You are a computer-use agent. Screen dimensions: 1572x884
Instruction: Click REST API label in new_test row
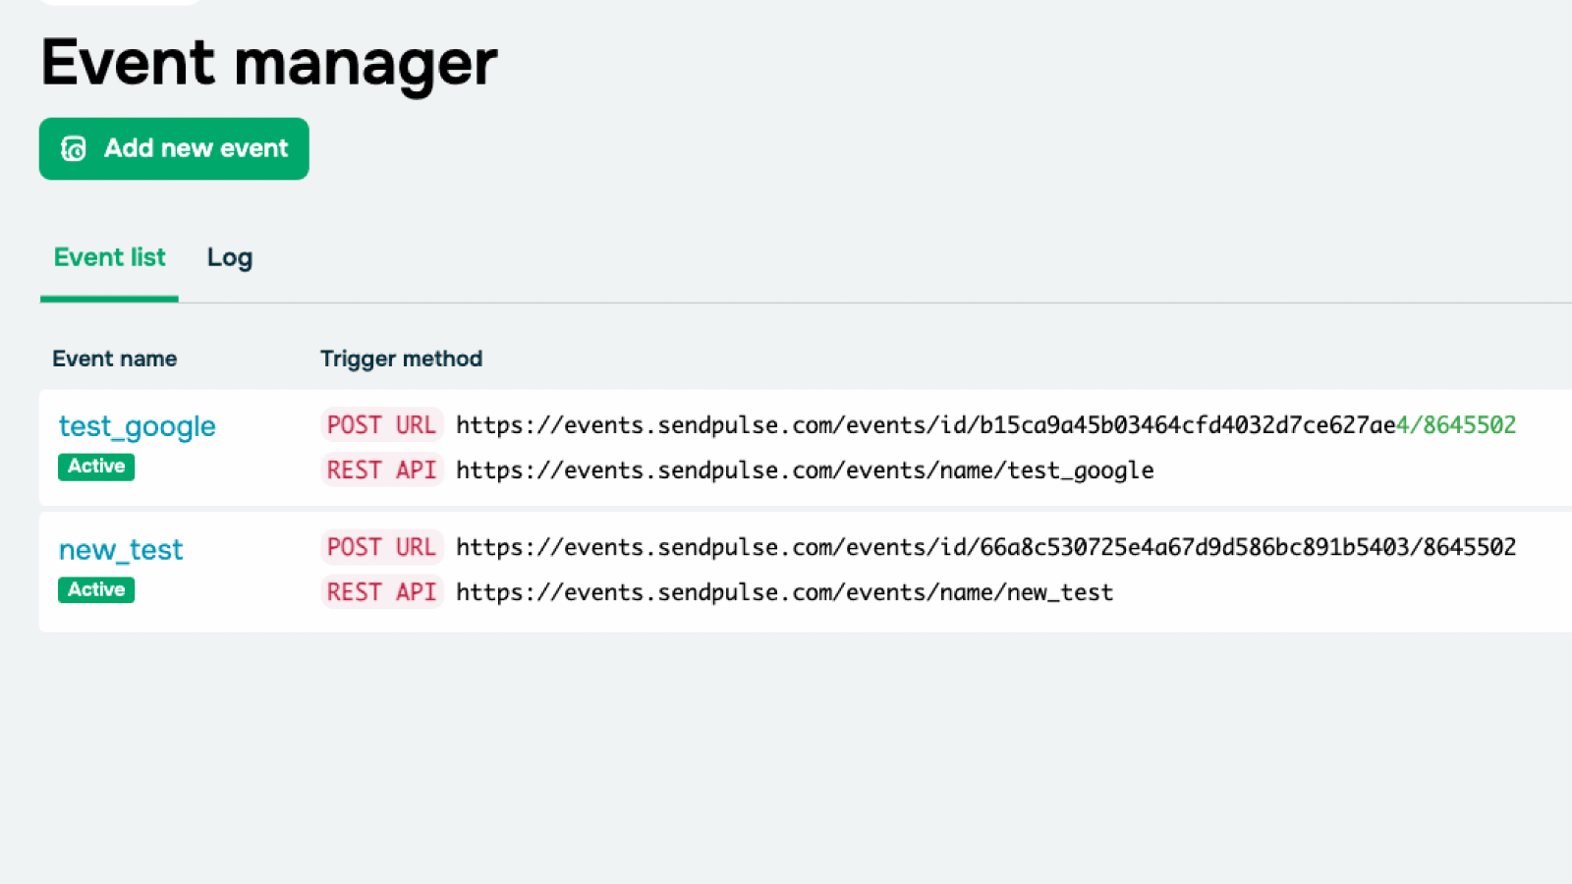click(381, 592)
